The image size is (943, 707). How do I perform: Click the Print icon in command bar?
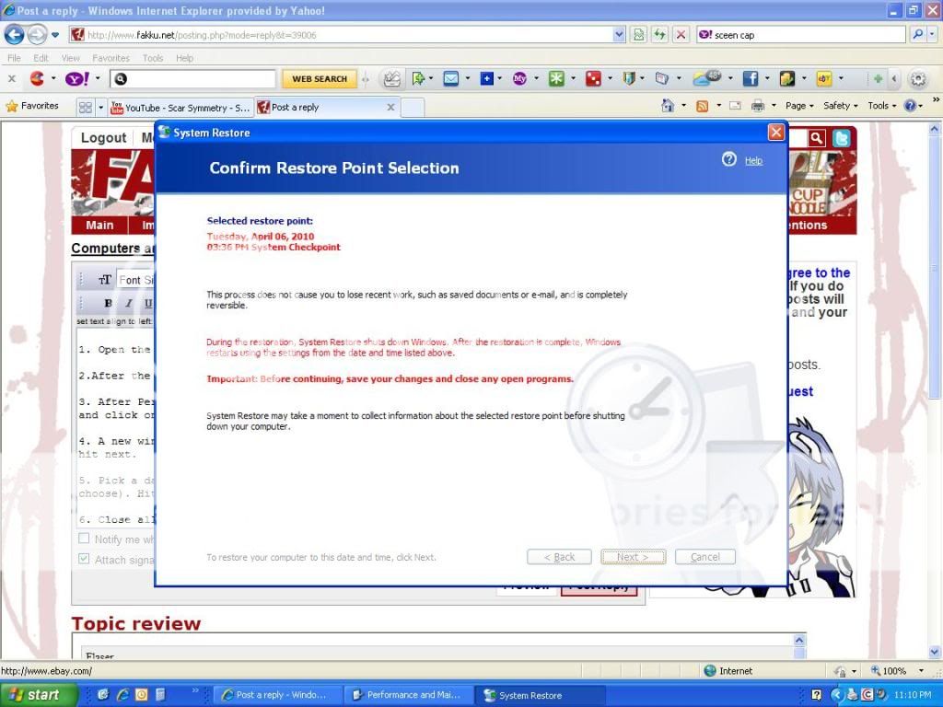pos(757,106)
